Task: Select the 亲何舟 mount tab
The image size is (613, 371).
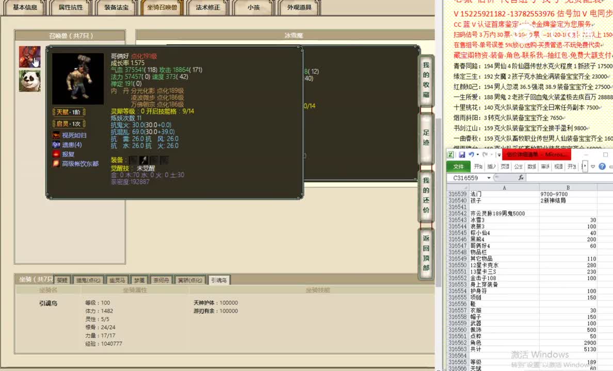Action: pos(161,280)
